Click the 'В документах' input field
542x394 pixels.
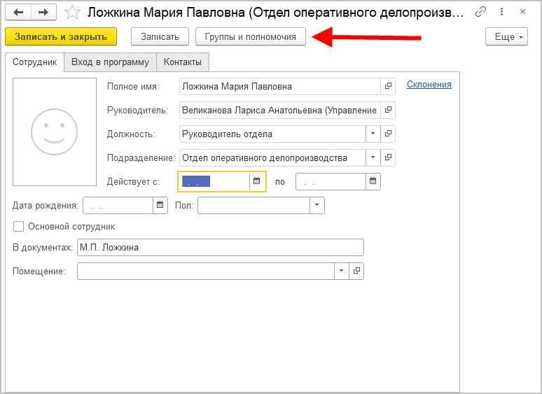220,247
